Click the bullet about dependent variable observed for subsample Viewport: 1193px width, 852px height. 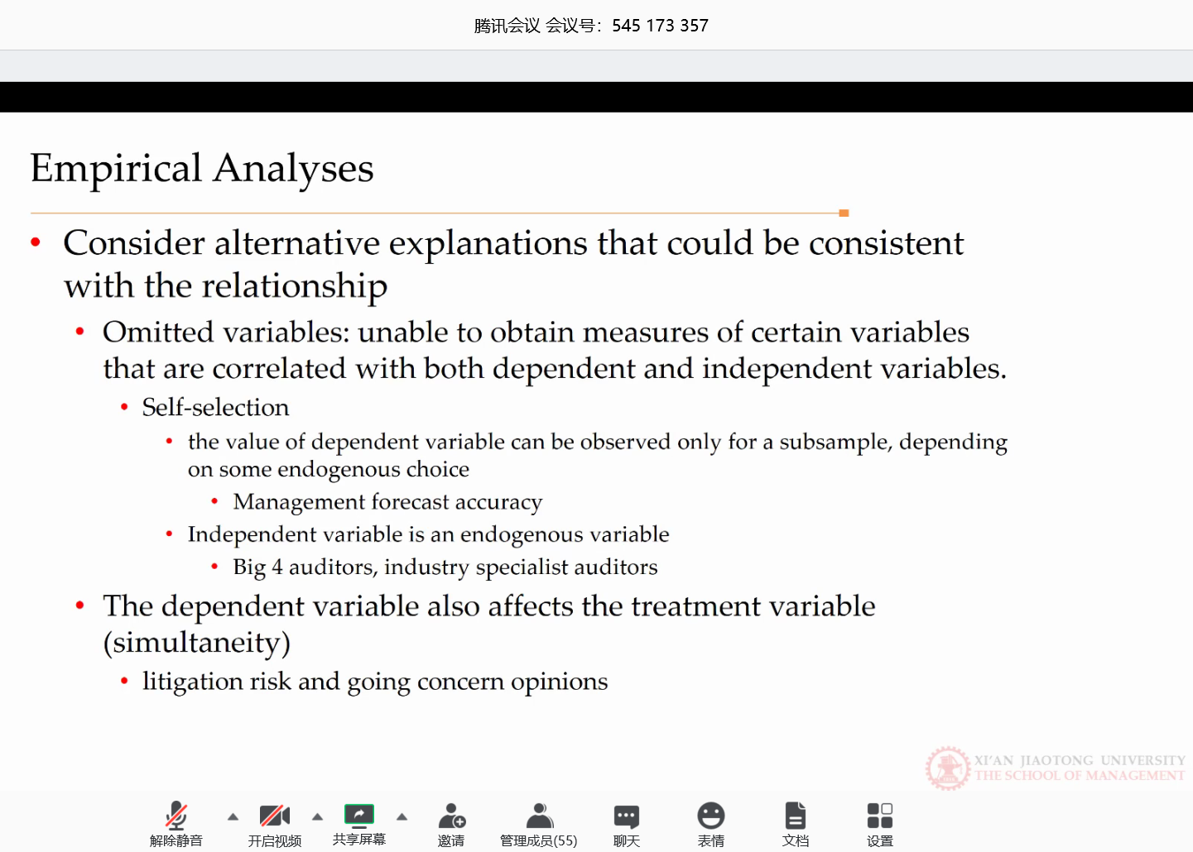click(x=598, y=455)
